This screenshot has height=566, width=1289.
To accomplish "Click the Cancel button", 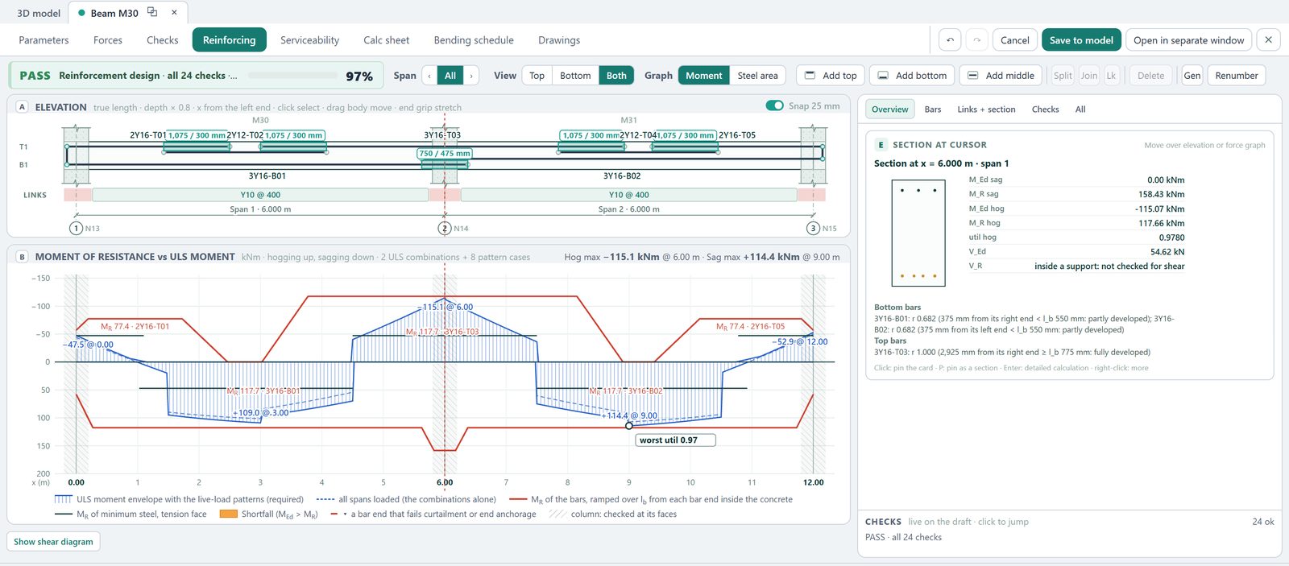I will click(x=1015, y=40).
